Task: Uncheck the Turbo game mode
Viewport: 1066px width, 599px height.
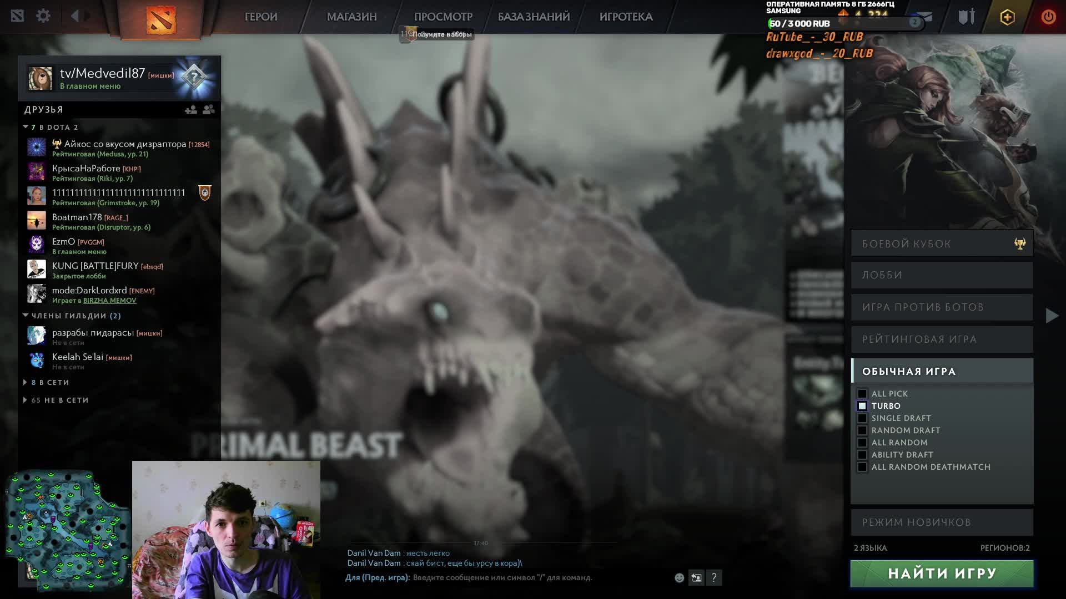Action: 862,406
